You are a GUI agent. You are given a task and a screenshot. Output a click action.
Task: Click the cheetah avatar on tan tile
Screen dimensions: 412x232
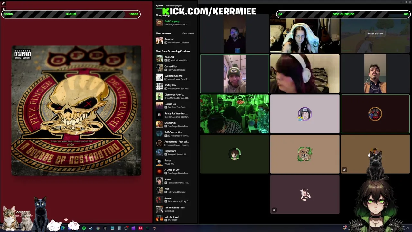click(x=304, y=154)
